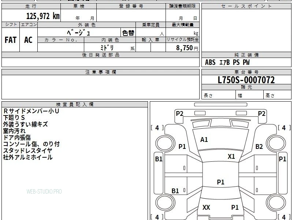Click the note ドア内張傷

[x=17, y=137]
